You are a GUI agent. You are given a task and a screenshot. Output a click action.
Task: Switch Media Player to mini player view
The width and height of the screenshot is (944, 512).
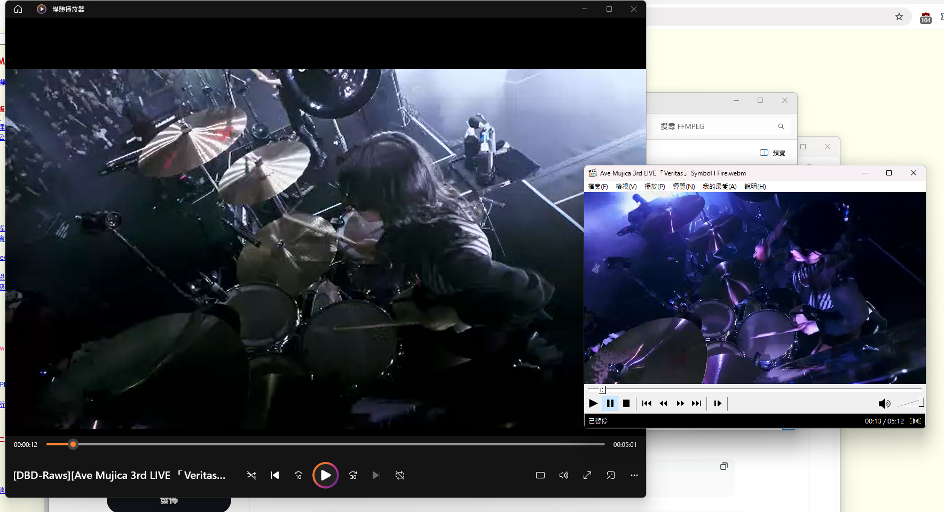[611, 475]
